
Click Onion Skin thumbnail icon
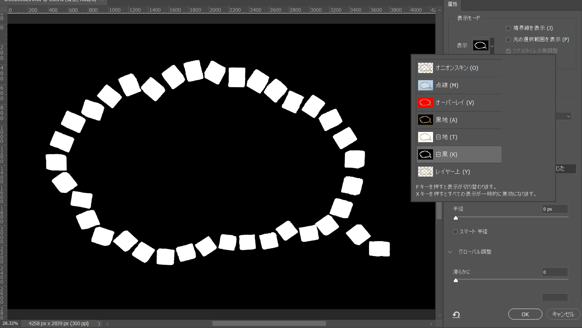(426, 68)
